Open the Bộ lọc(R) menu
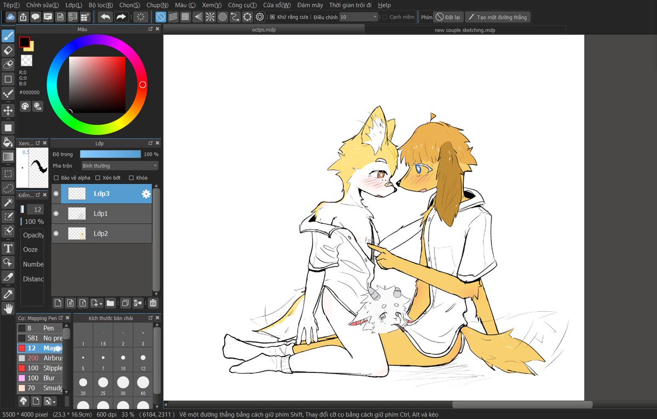 click(101, 5)
